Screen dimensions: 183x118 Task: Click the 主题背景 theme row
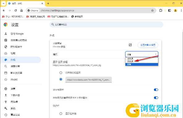(106, 45)
